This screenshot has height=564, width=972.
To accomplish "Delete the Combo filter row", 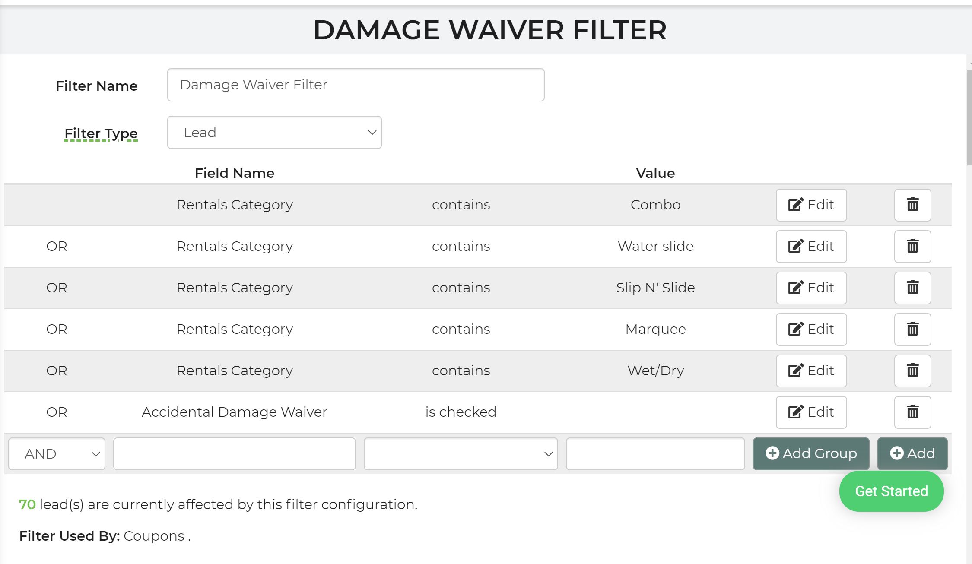I will pyautogui.click(x=912, y=205).
